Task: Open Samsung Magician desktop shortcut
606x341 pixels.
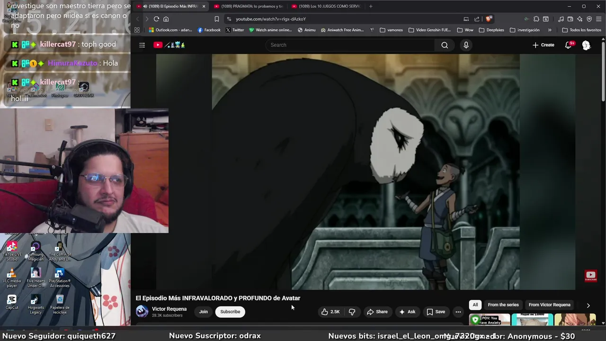Action: pyautogui.click(x=36, y=251)
